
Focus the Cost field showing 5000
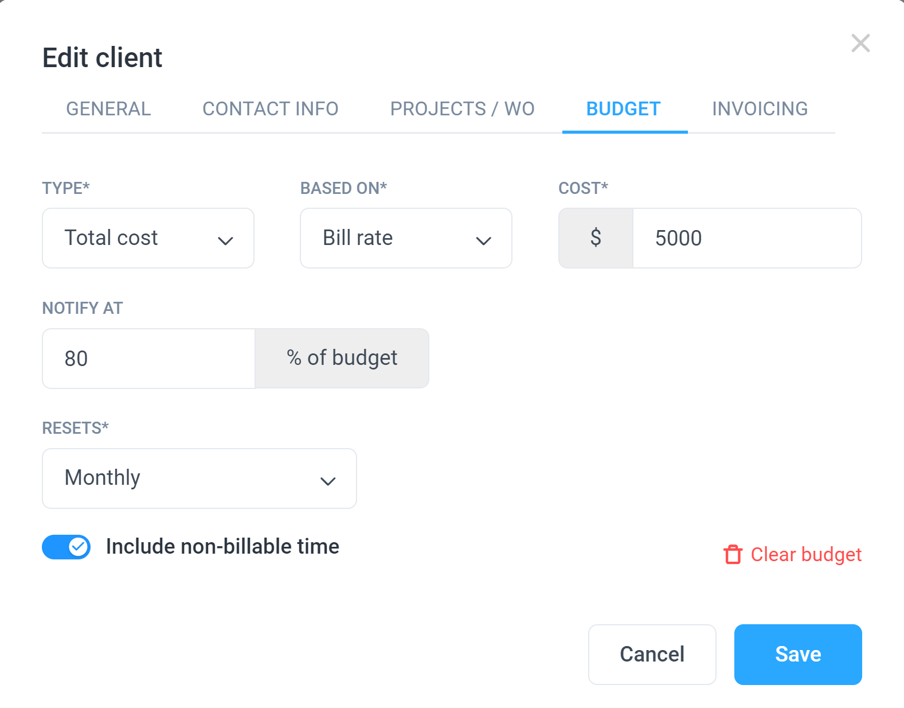[x=747, y=238]
